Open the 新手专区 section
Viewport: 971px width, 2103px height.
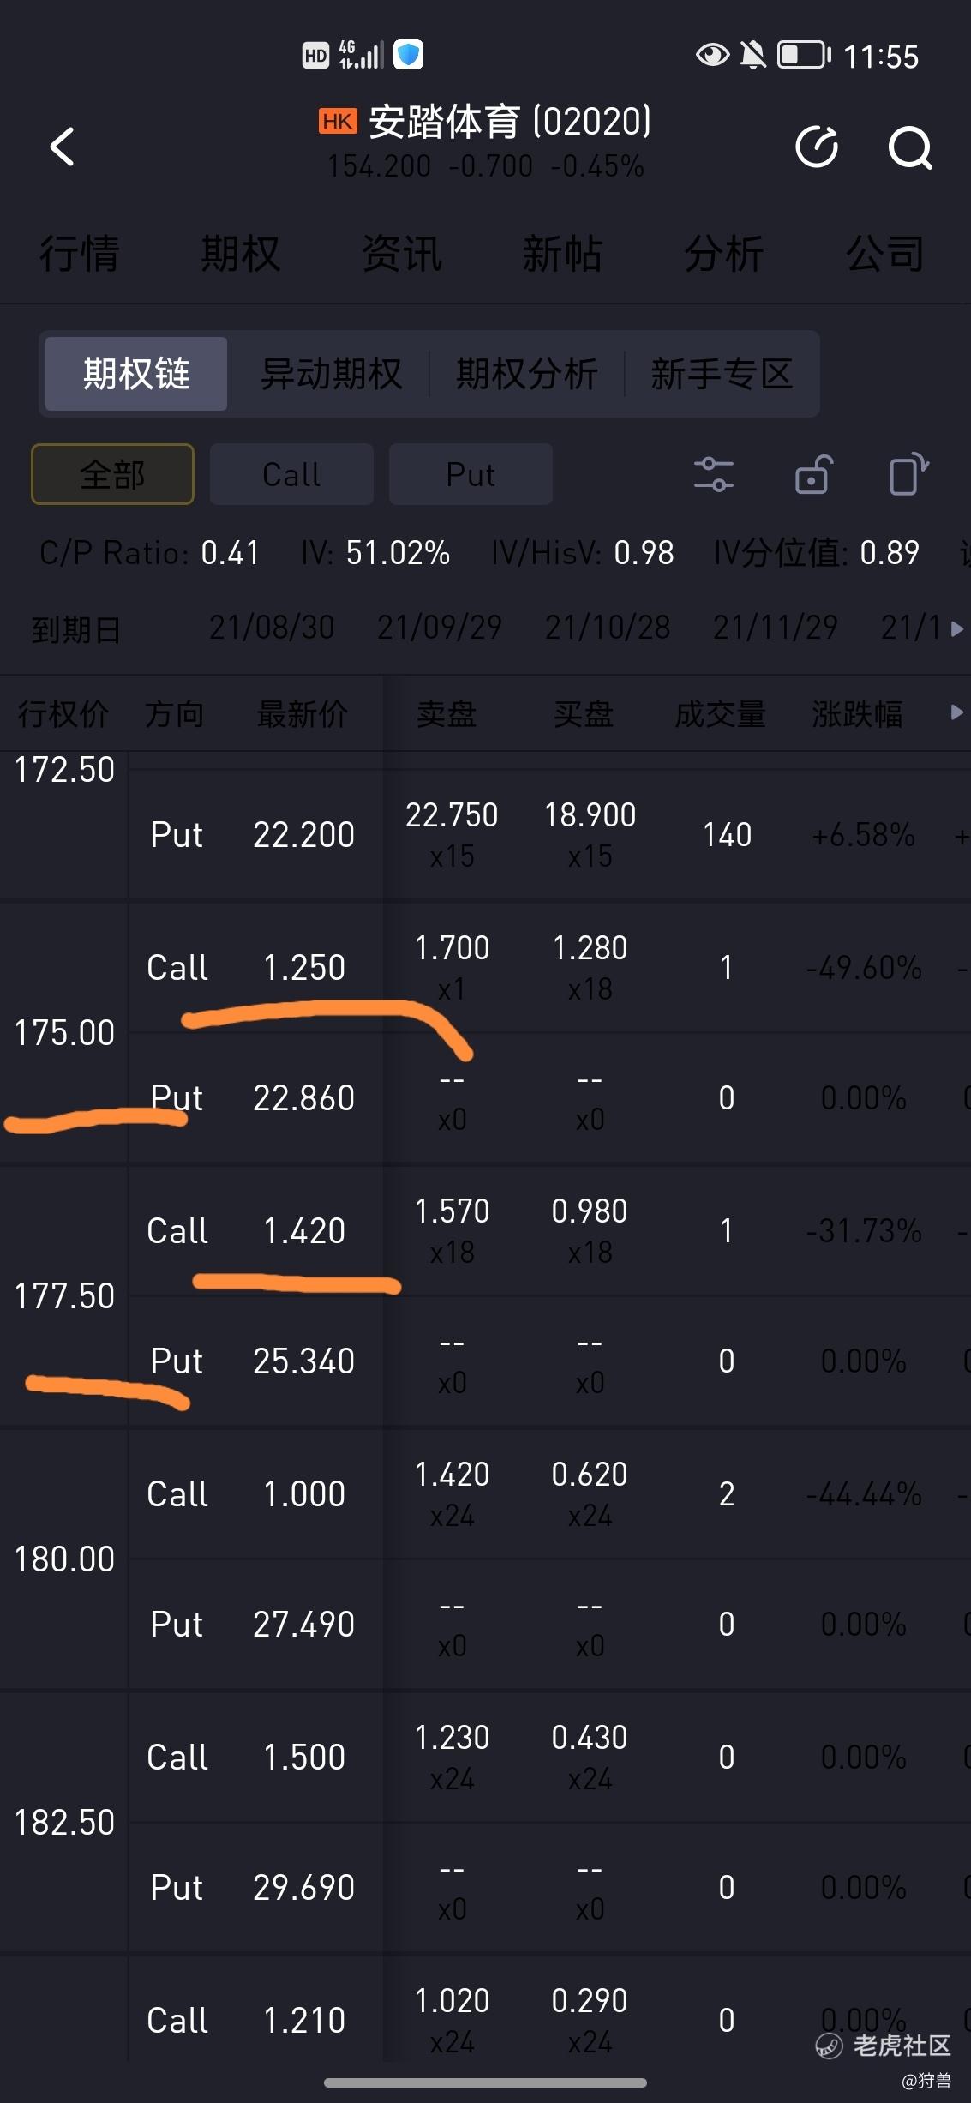click(722, 374)
